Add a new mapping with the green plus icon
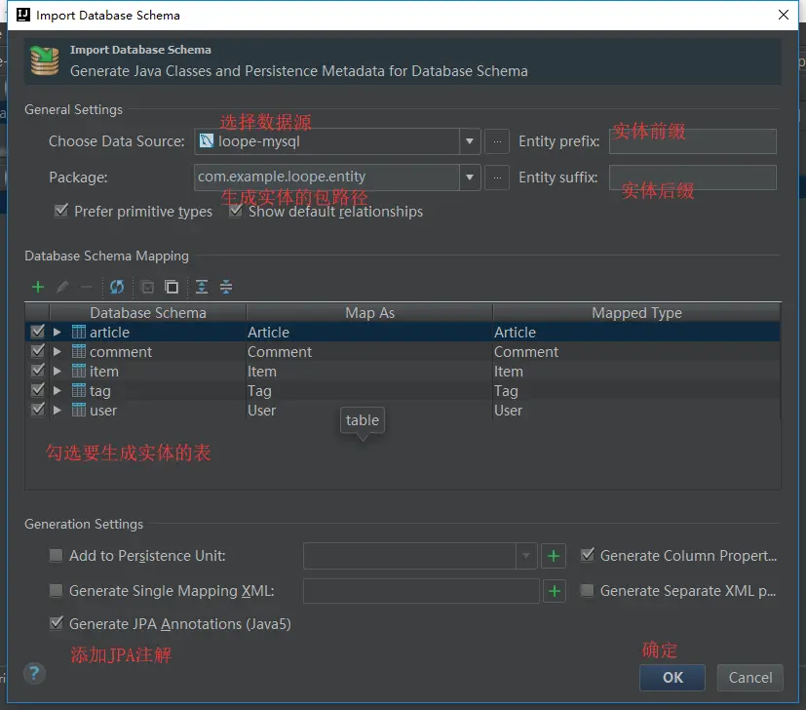 [x=38, y=287]
